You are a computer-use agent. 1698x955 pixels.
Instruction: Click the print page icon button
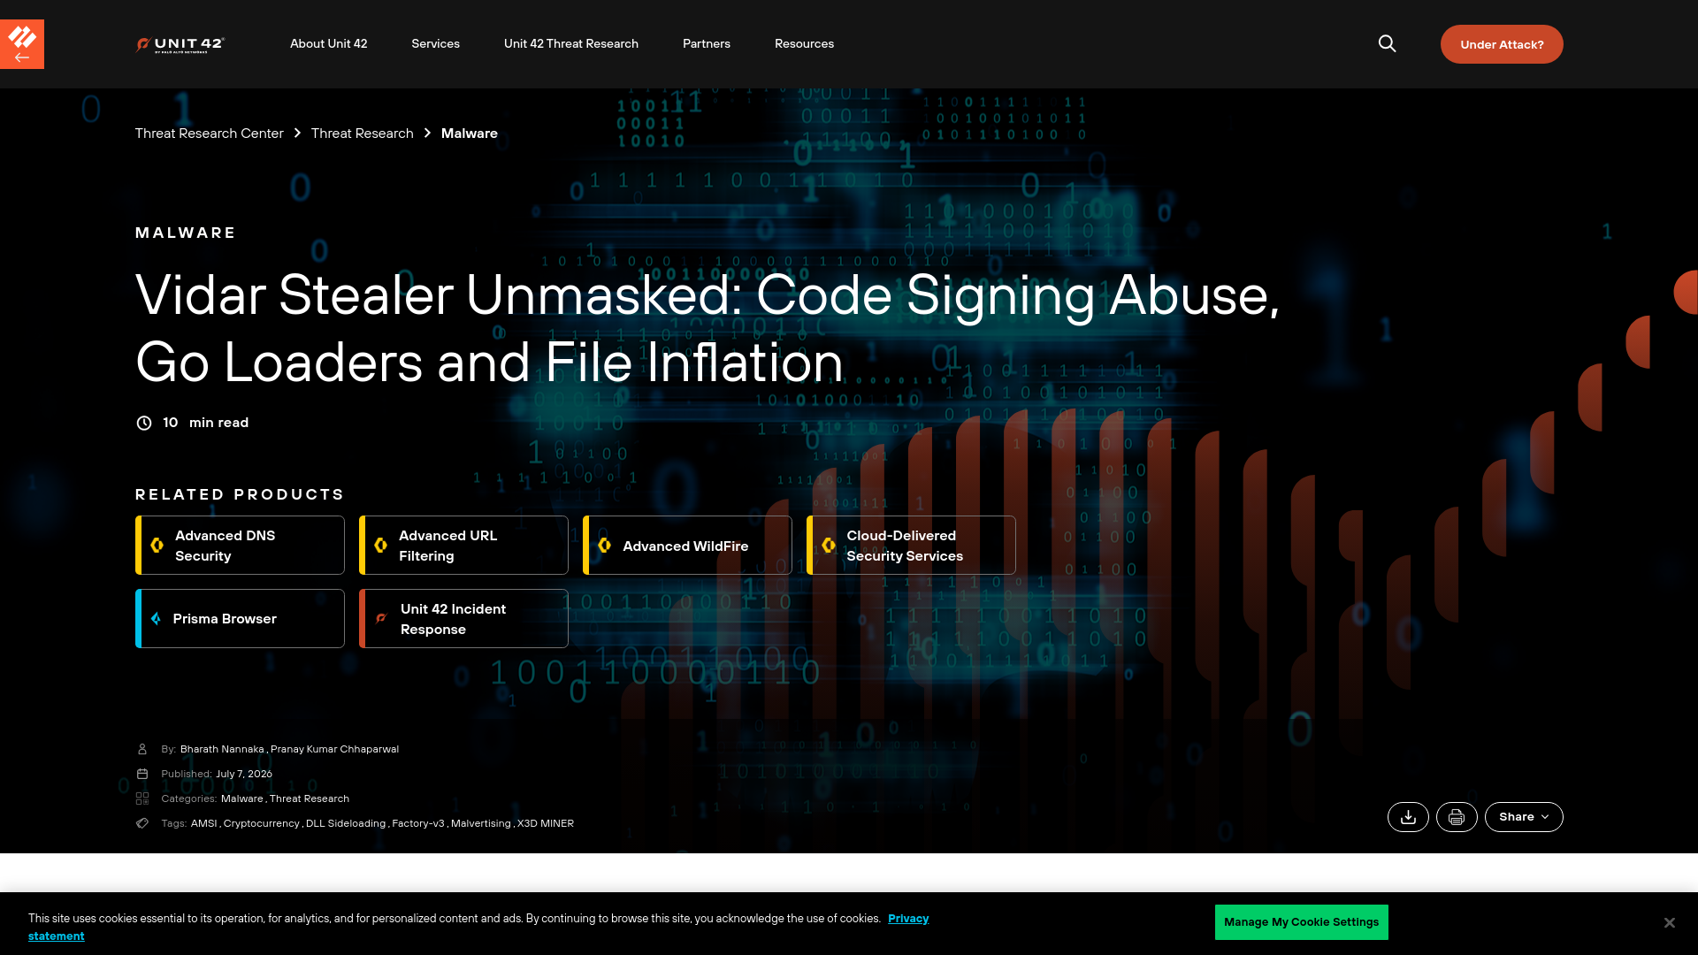(x=1457, y=817)
